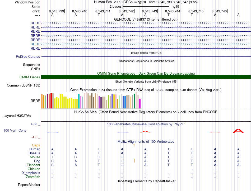Select the OMIM Genes track label
251x191 pixels.
pyautogui.click(x=30, y=77)
